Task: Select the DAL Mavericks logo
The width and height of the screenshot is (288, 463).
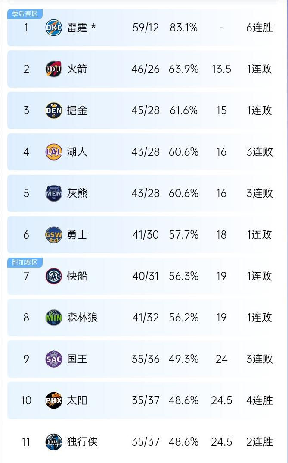Action: 54,442
